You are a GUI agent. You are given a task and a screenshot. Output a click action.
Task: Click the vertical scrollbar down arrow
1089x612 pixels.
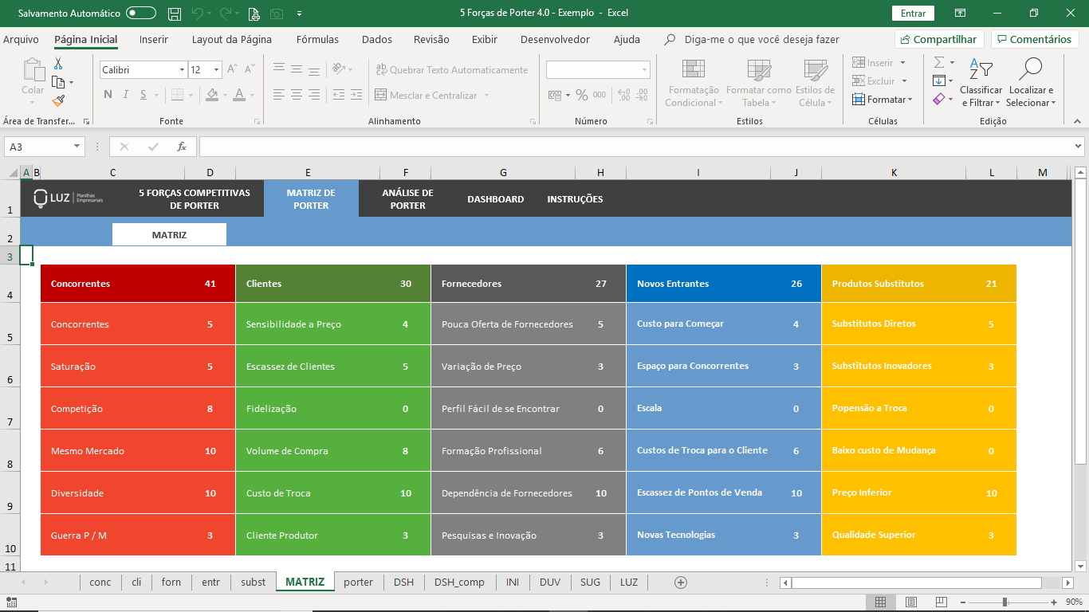tap(1081, 567)
